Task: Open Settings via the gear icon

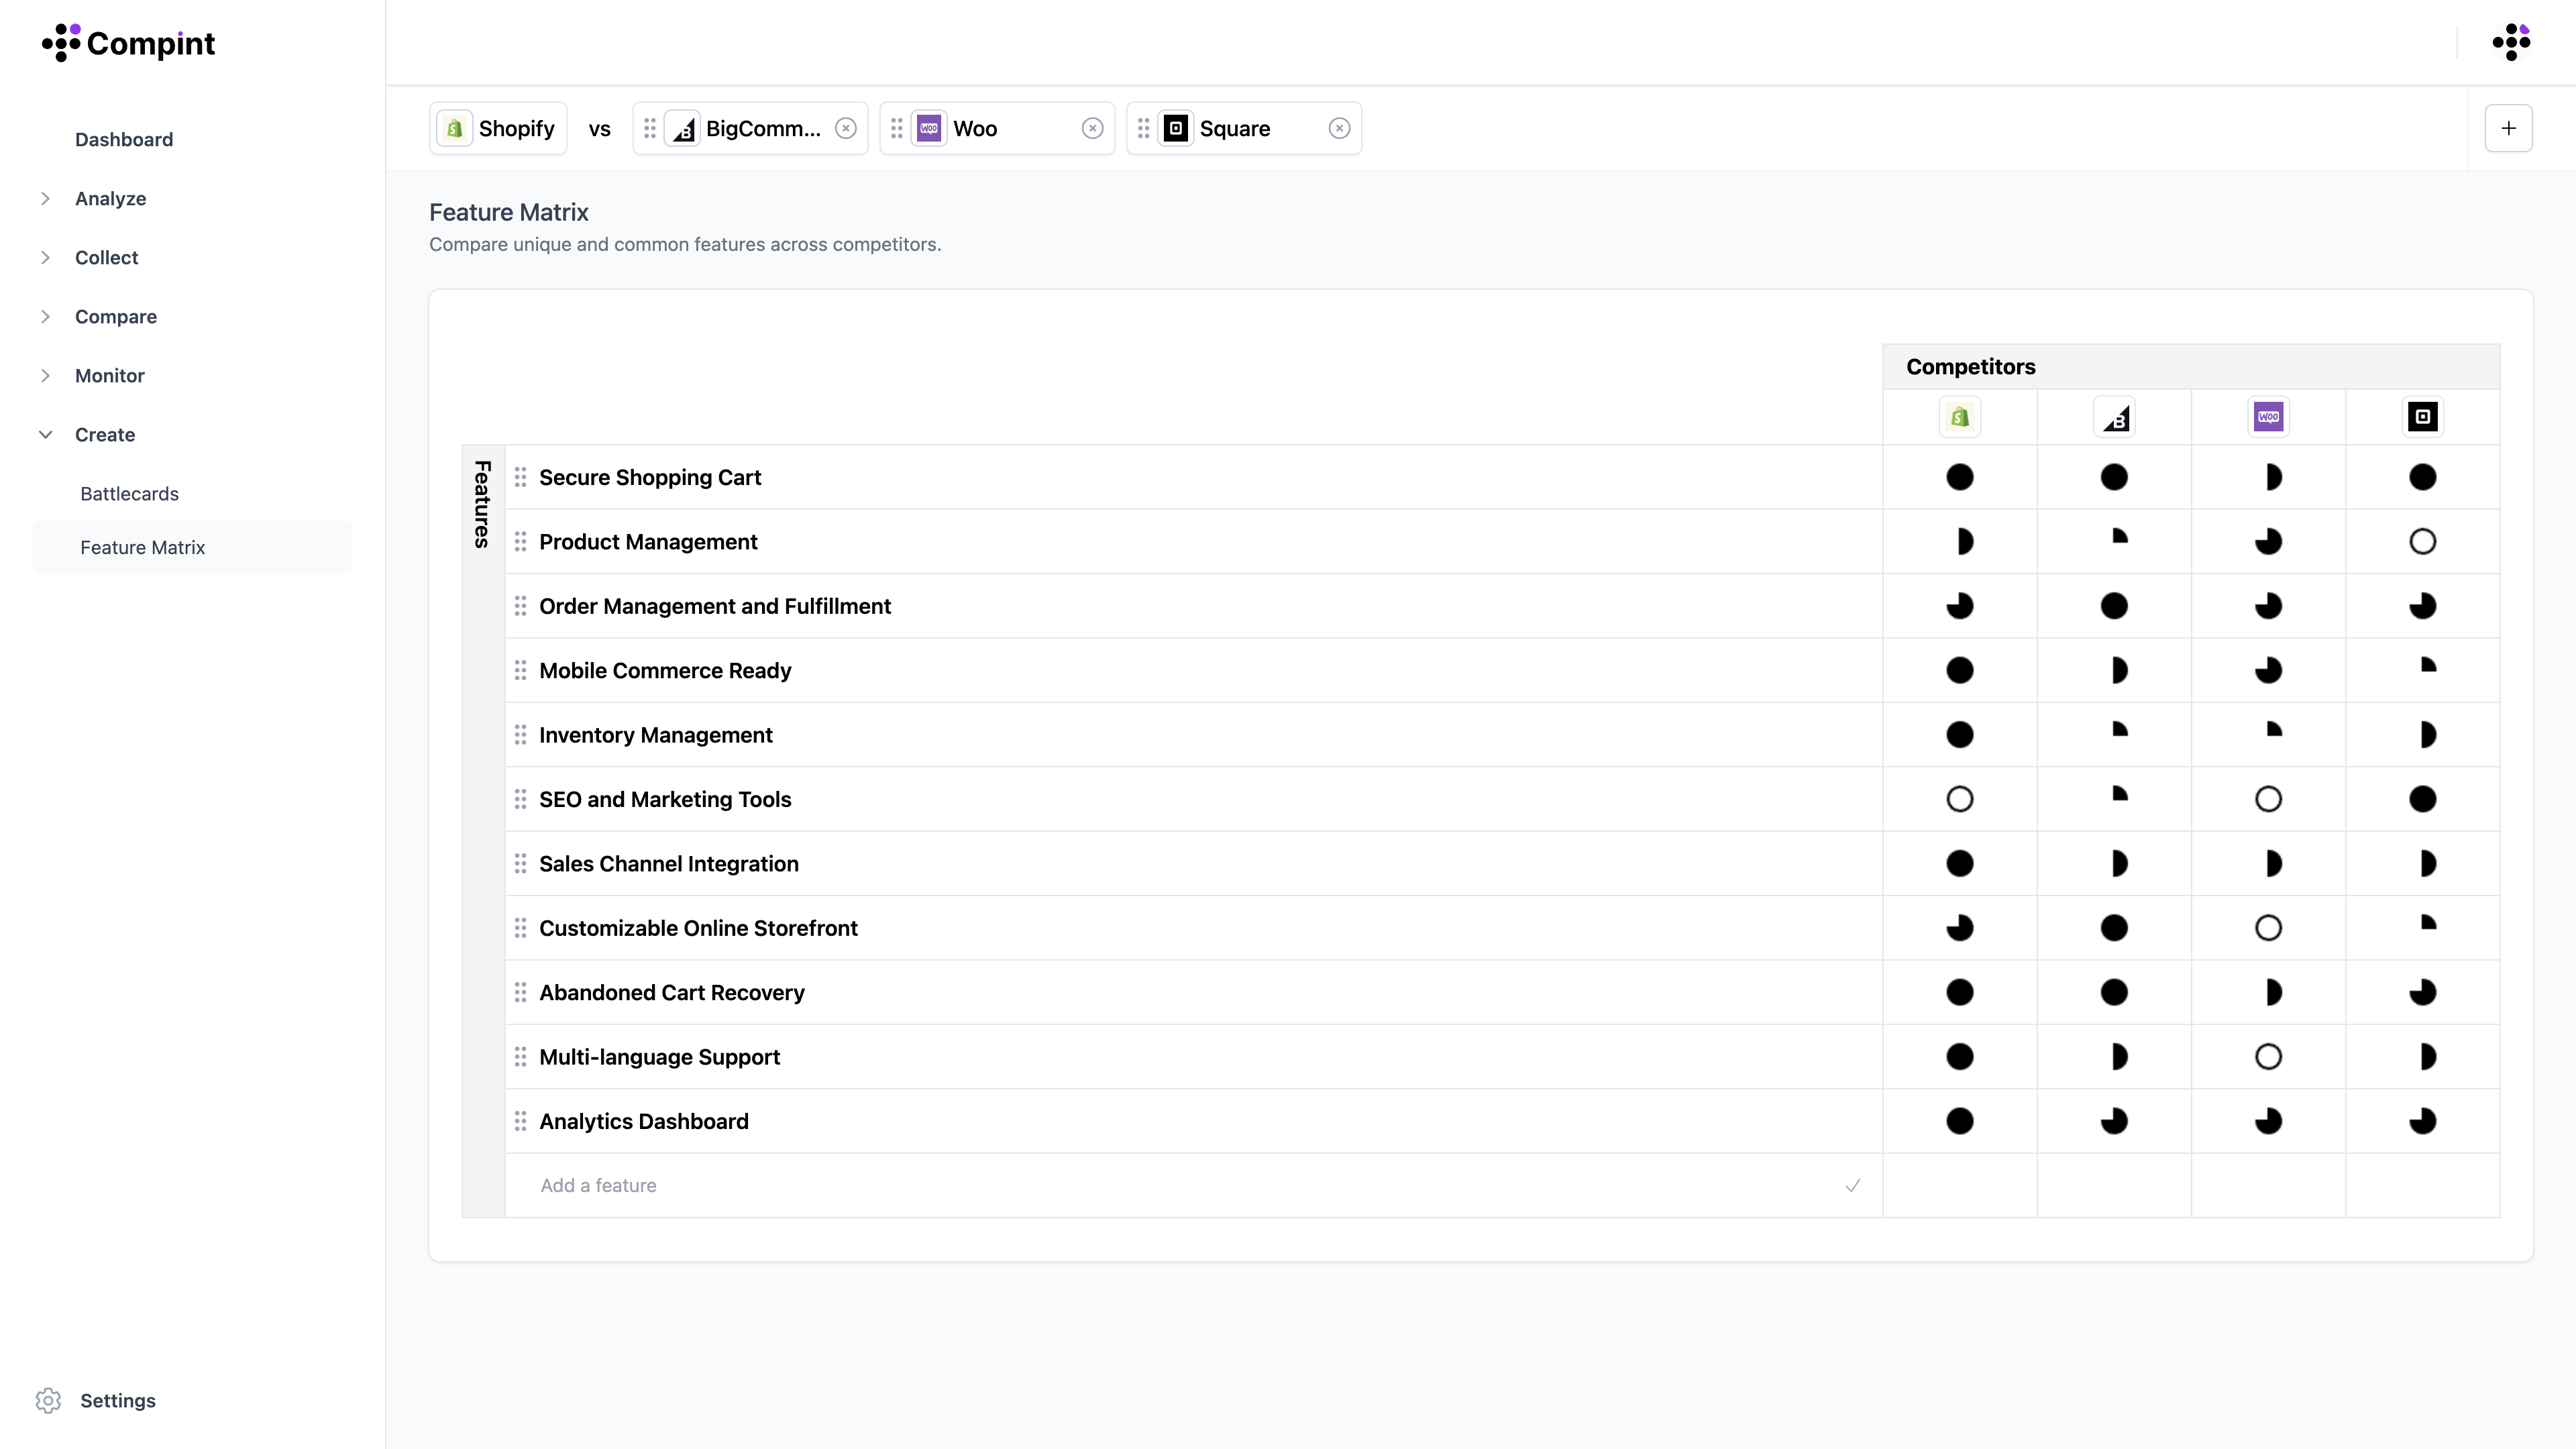Action: (48, 1400)
